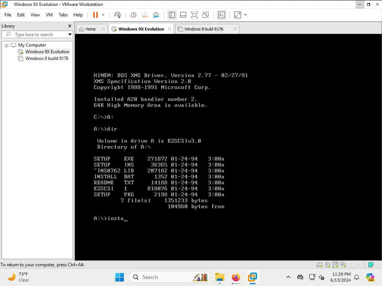Click the network adapter status icon
The width and height of the screenshot is (382, 286).
click(343, 265)
